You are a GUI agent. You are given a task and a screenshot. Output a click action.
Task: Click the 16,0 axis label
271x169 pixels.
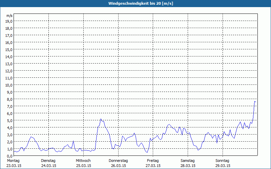click(9, 43)
